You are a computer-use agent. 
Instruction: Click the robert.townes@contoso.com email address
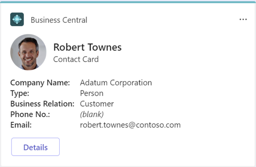click(x=130, y=125)
